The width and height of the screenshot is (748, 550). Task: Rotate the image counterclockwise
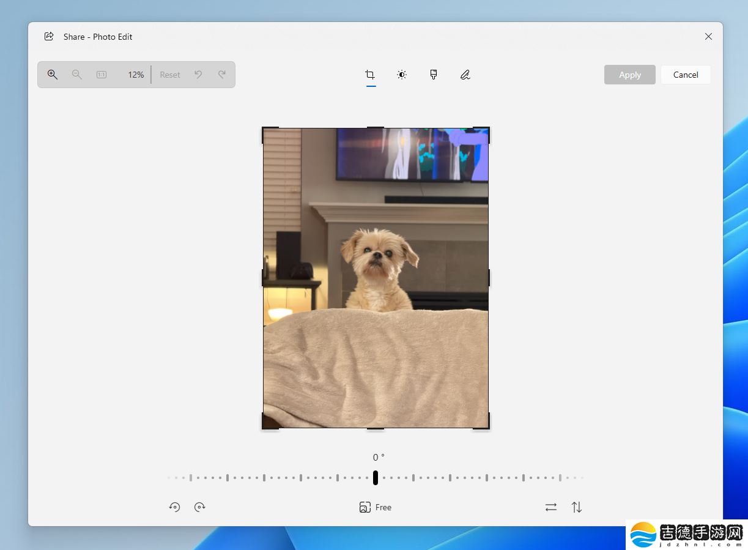(174, 507)
